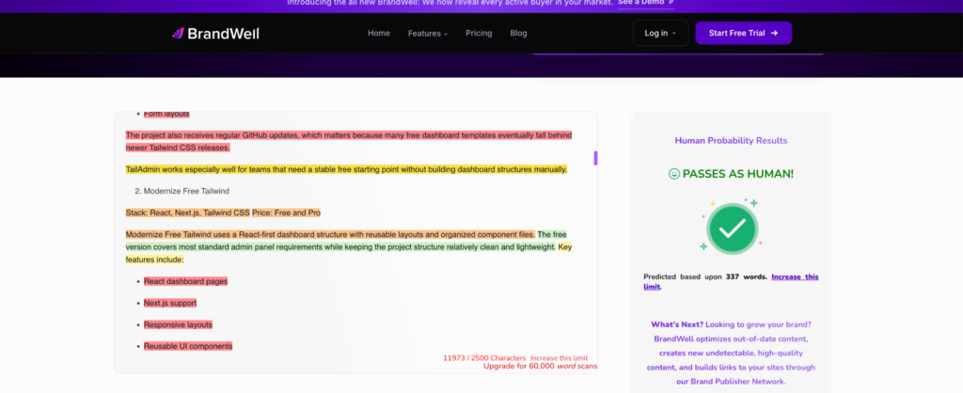Click the 'Human Probability Results' heading
Image resolution: width=963 pixels, height=393 pixels.
[731, 141]
